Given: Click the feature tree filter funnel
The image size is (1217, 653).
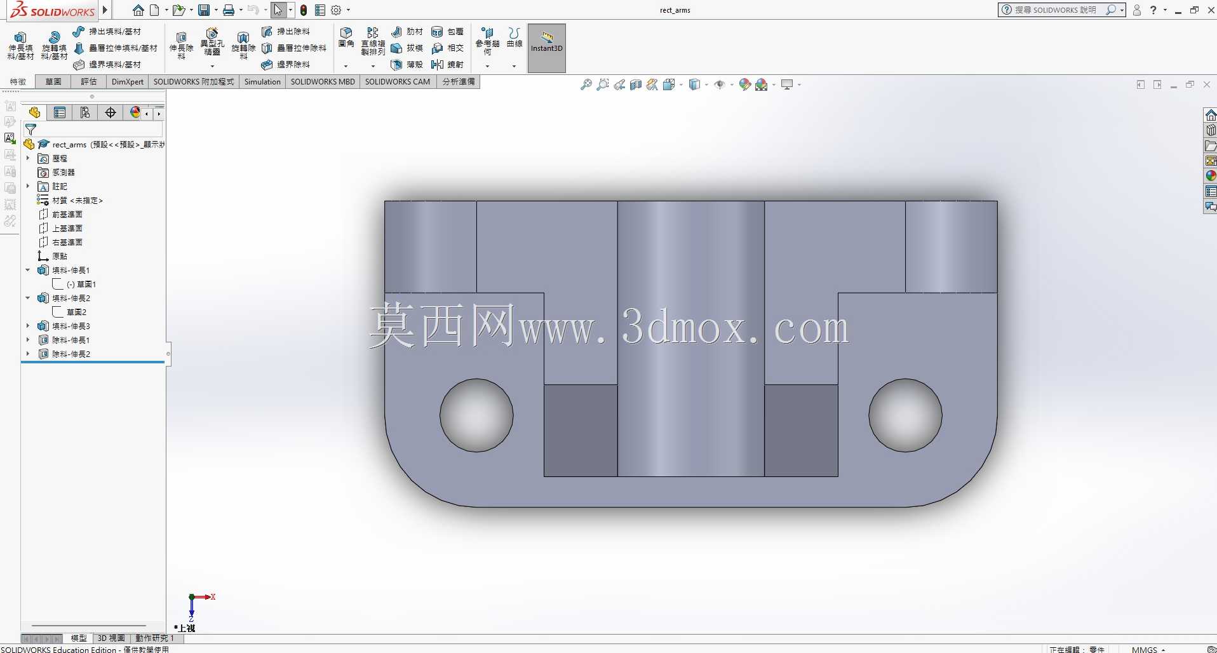Looking at the screenshot, I should pos(30,130).
